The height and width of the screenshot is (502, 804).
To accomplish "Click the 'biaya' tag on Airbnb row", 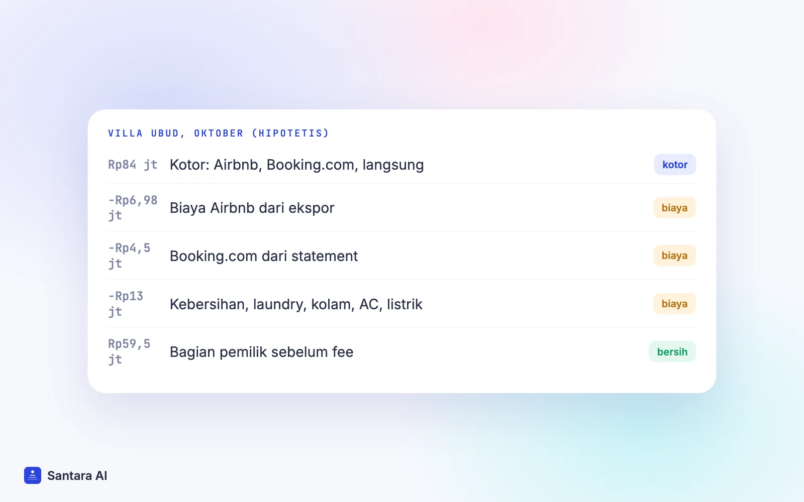I will coord(674,208).
